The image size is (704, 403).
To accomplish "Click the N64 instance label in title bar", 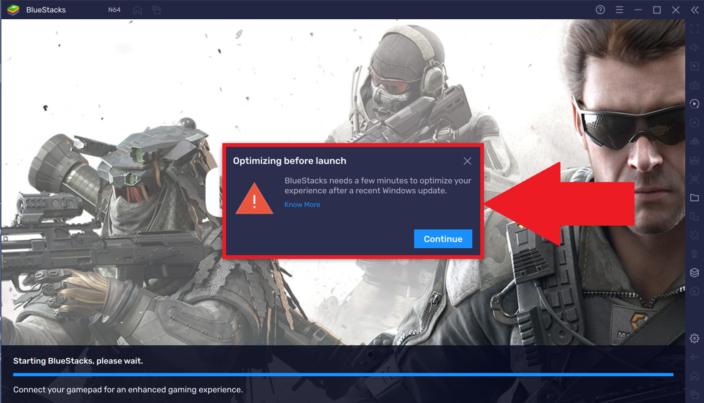I will [114, 10].
